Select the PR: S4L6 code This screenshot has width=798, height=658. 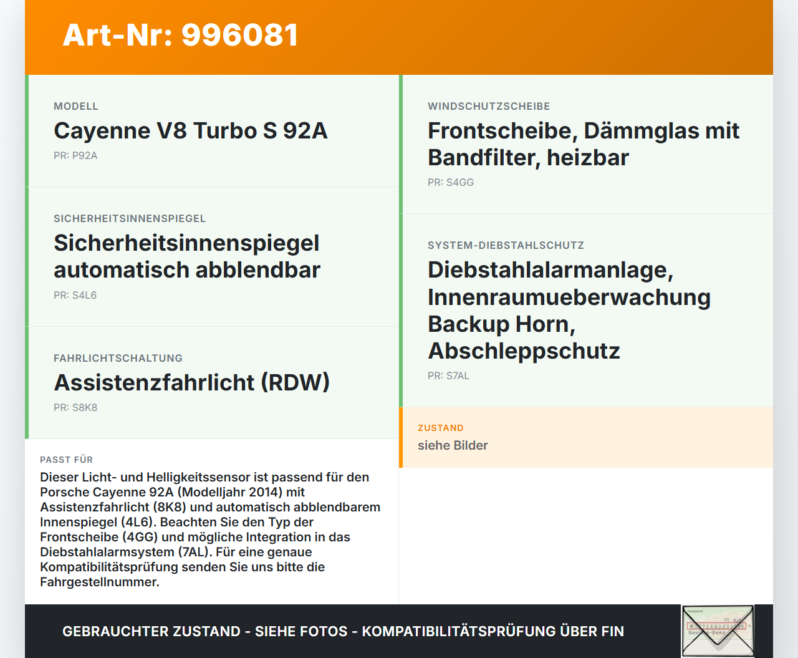[75, 295]
